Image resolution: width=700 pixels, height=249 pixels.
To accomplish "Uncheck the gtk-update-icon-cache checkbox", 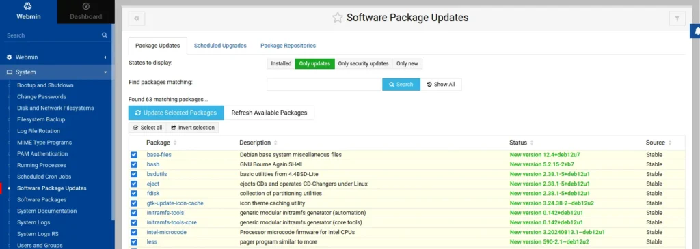I will (x=134, y=203).
